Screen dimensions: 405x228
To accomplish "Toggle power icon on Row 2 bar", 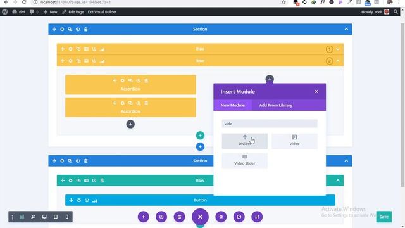I will pos(94,61).
